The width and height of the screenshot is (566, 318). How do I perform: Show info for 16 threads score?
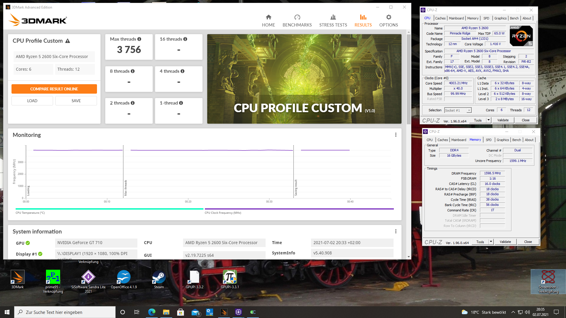[x=185, y=39]
